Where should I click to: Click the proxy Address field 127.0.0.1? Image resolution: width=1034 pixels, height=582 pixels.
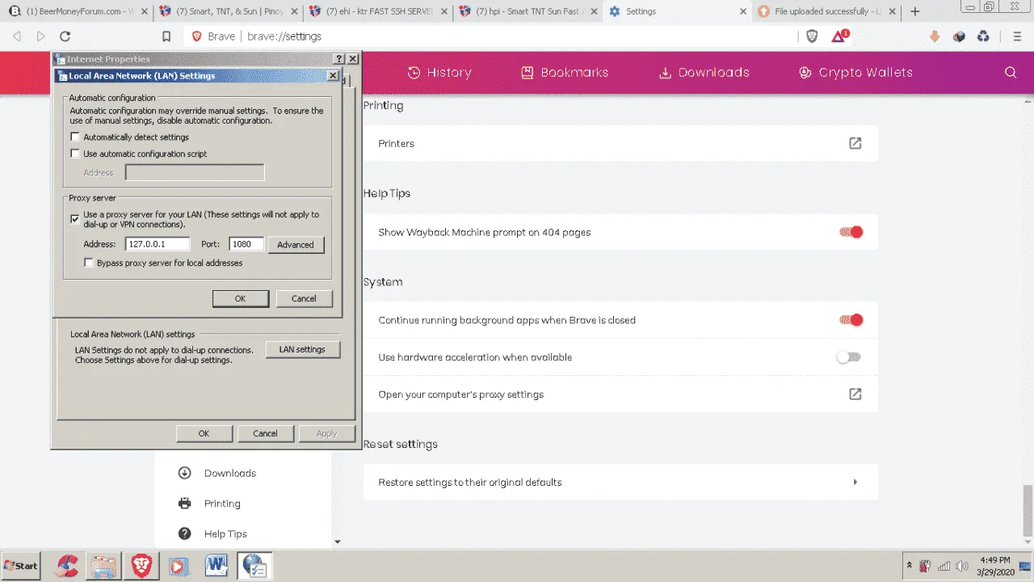[158, 244]
